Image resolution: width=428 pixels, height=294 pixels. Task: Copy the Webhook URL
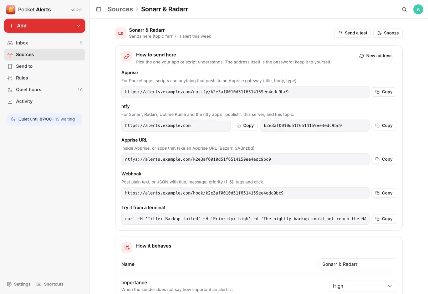384,193
